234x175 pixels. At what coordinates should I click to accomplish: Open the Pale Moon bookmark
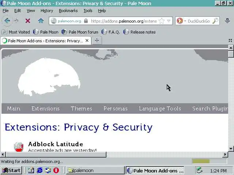click(46, 32)
